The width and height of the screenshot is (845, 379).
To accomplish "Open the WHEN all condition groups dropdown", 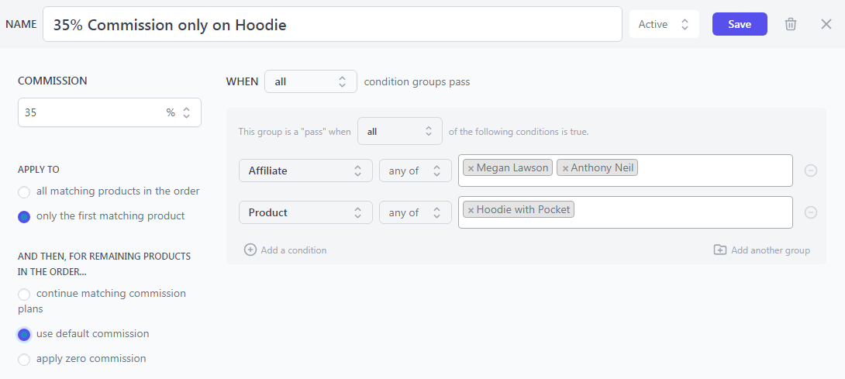I will [310, 81].
